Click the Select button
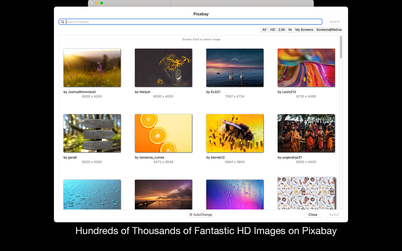This screenshot has width=402, height=251. pos(334,215)
